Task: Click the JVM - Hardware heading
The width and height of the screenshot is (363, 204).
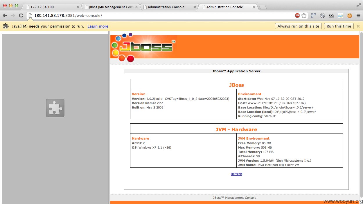Action: pos(236,129)
